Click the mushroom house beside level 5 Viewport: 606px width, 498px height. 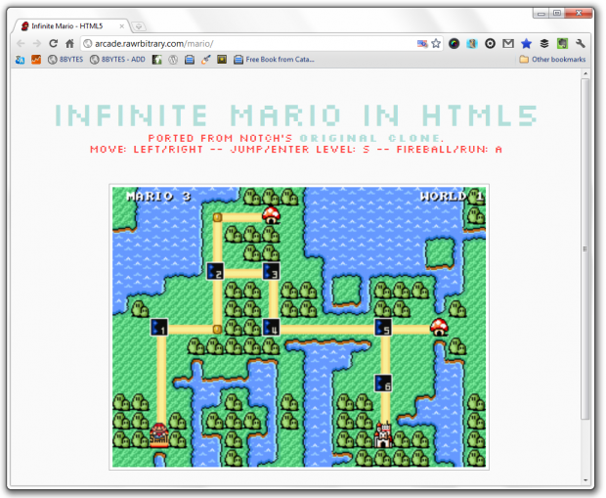439,328
